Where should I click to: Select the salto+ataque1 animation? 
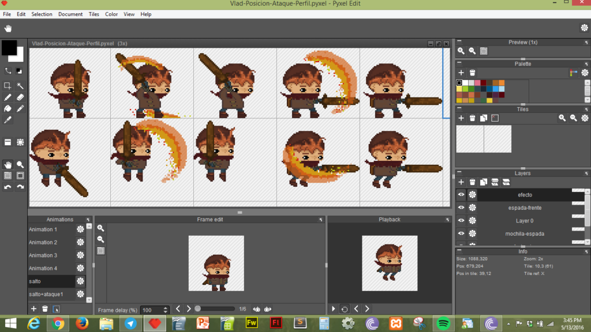point(46,295)
